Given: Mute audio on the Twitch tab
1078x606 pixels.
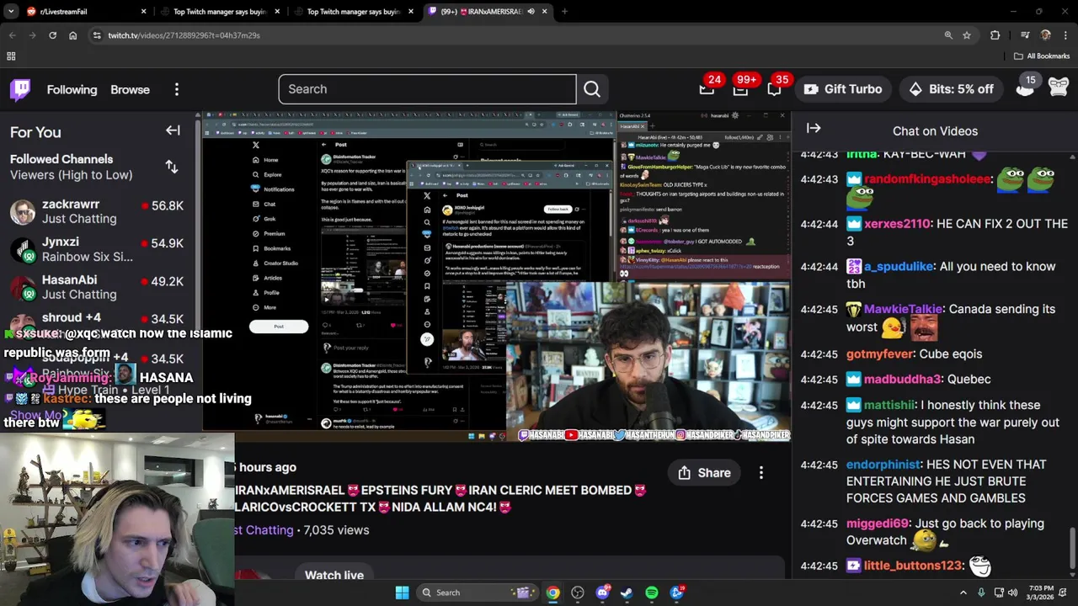Looking at the screenshot, I should 531,12.
